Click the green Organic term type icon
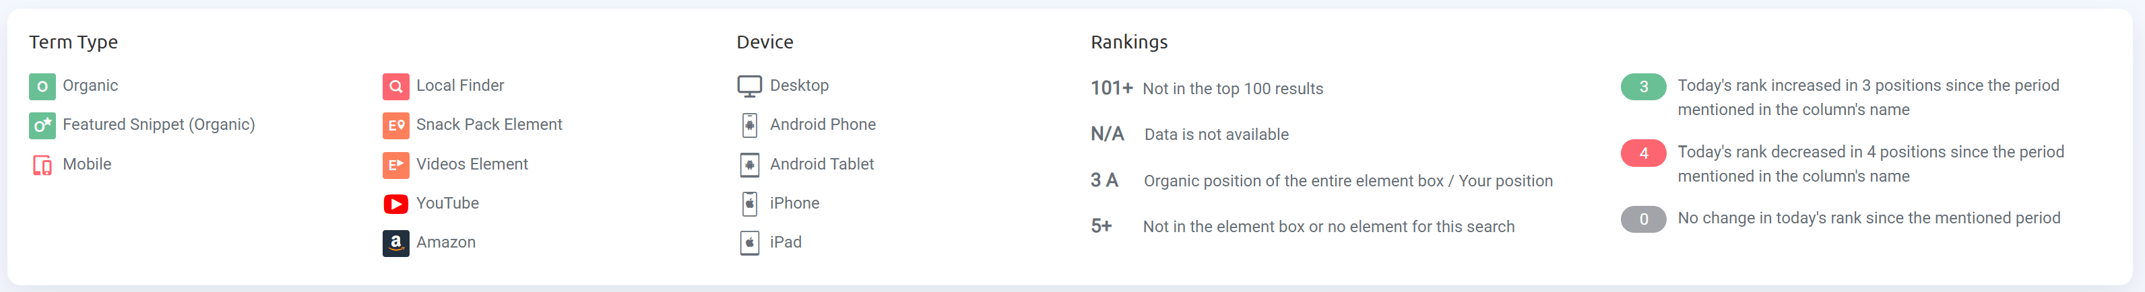The image size is (2145, 292). (42, 87)
